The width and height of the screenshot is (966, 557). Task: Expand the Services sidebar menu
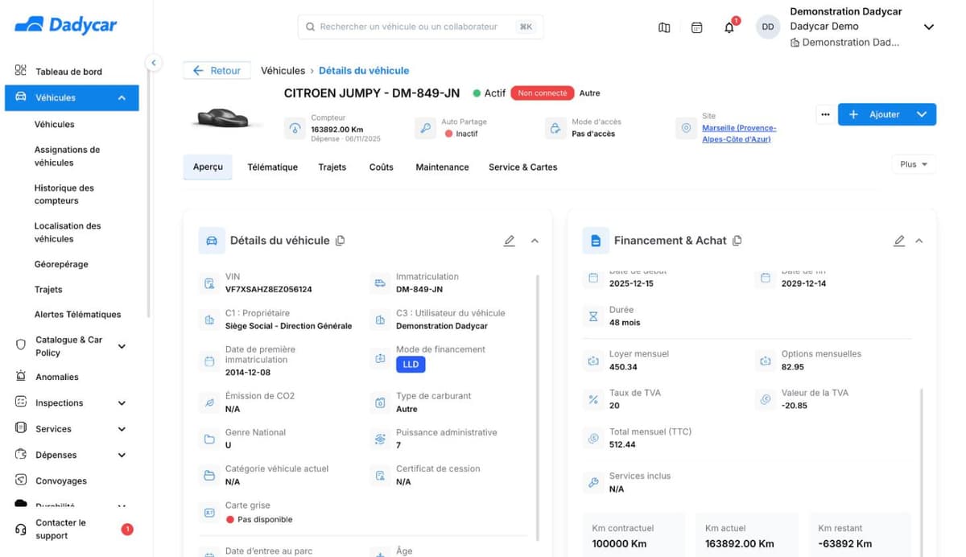(122, 429)
